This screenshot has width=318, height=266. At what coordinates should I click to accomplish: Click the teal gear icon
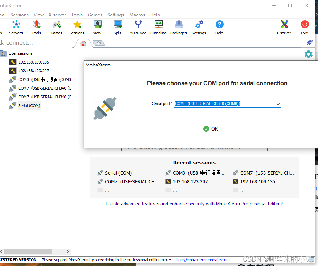pos(309,54)
